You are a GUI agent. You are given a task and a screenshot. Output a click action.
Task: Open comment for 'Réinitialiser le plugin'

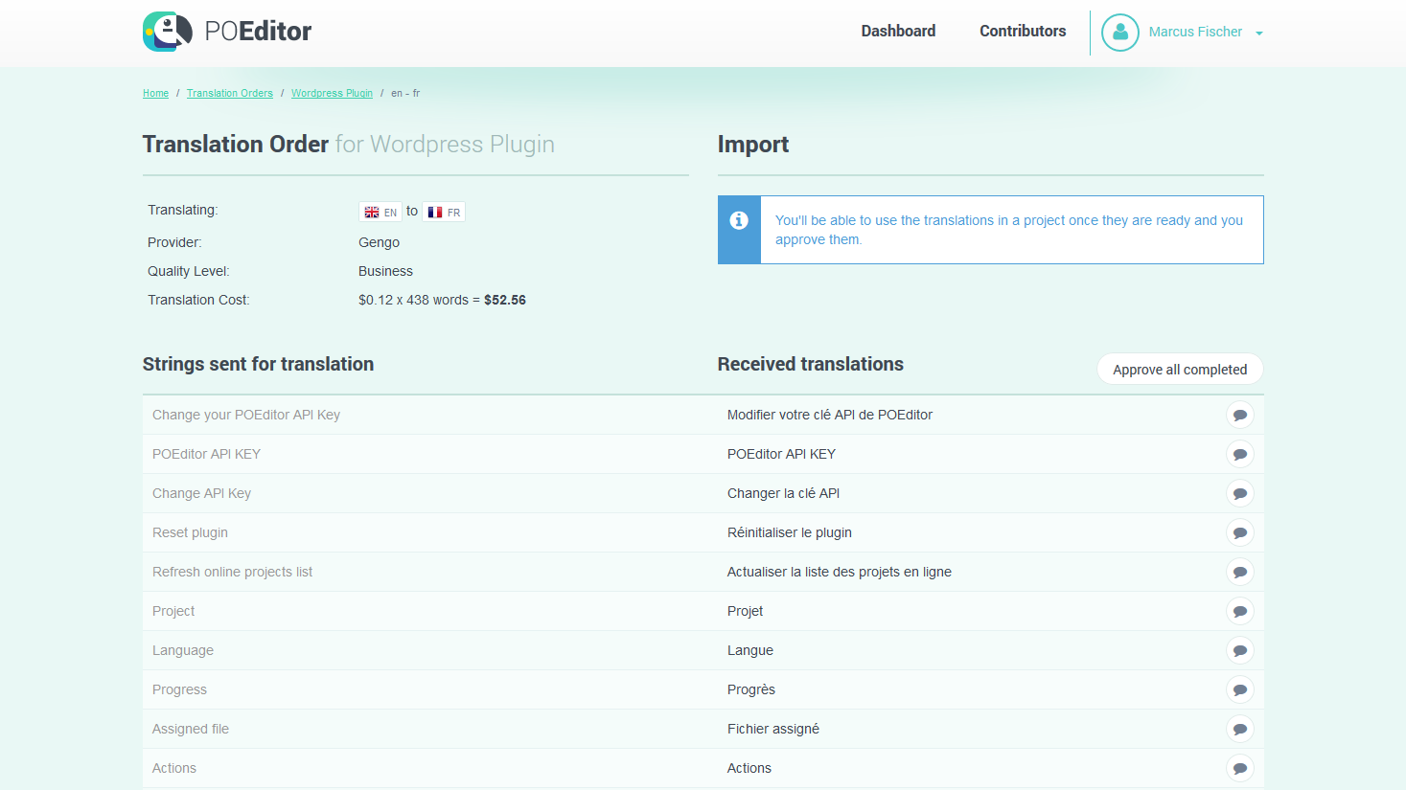point(1240,532)
